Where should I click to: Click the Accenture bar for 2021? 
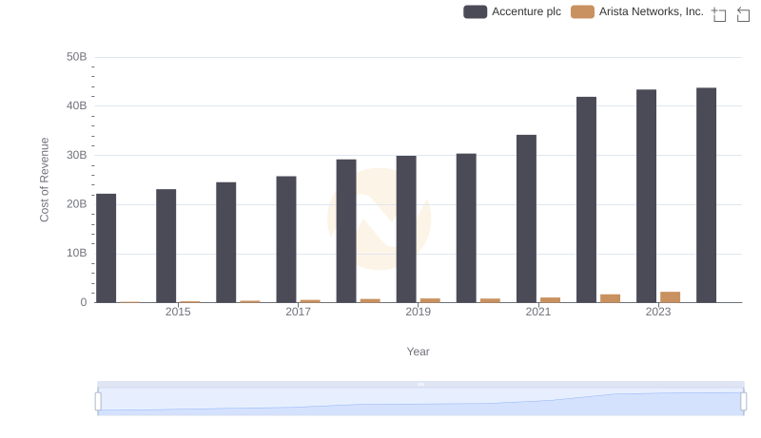pyautogui.click(x=527, y=219)
